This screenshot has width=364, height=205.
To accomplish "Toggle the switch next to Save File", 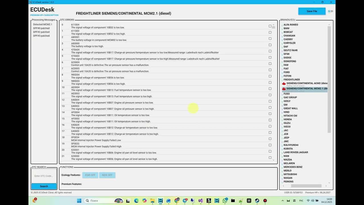I will click(x=330, y=11).
